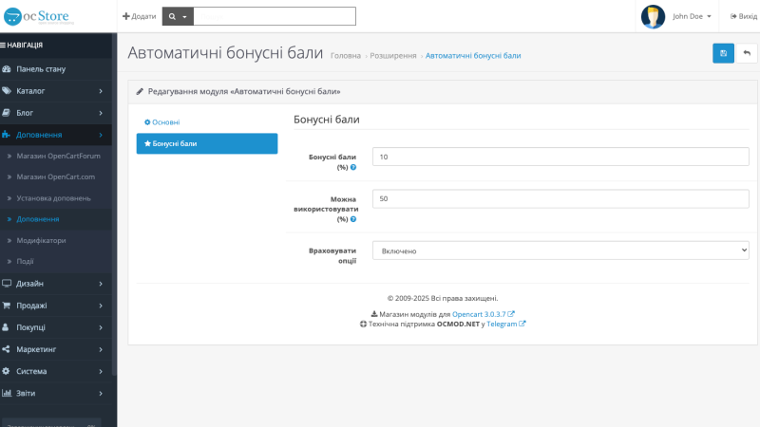Click the support lifebuoy icon before Технічна підтримка
Viewport: 760px width, 427px height.
coord(363,324)
